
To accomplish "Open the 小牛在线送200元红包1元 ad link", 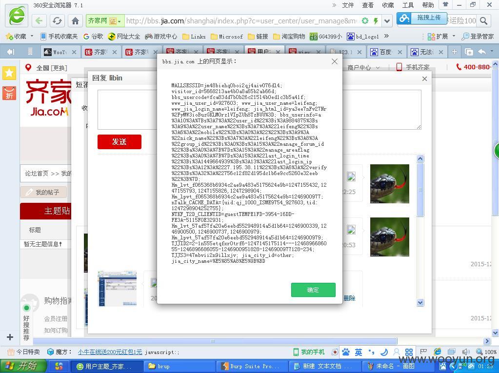I will [x=110, y=352].
